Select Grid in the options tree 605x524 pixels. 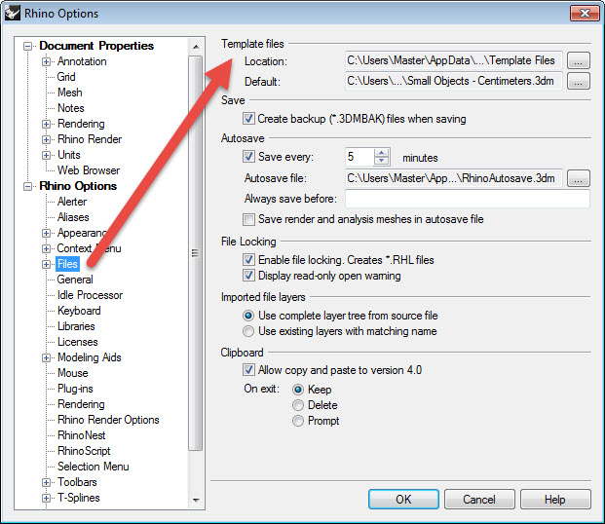click(66, 77)
